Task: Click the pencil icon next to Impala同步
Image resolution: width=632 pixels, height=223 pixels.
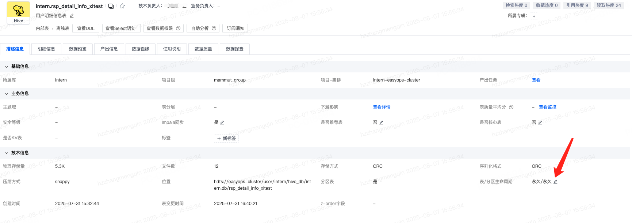Action: (x=222, y=122)
